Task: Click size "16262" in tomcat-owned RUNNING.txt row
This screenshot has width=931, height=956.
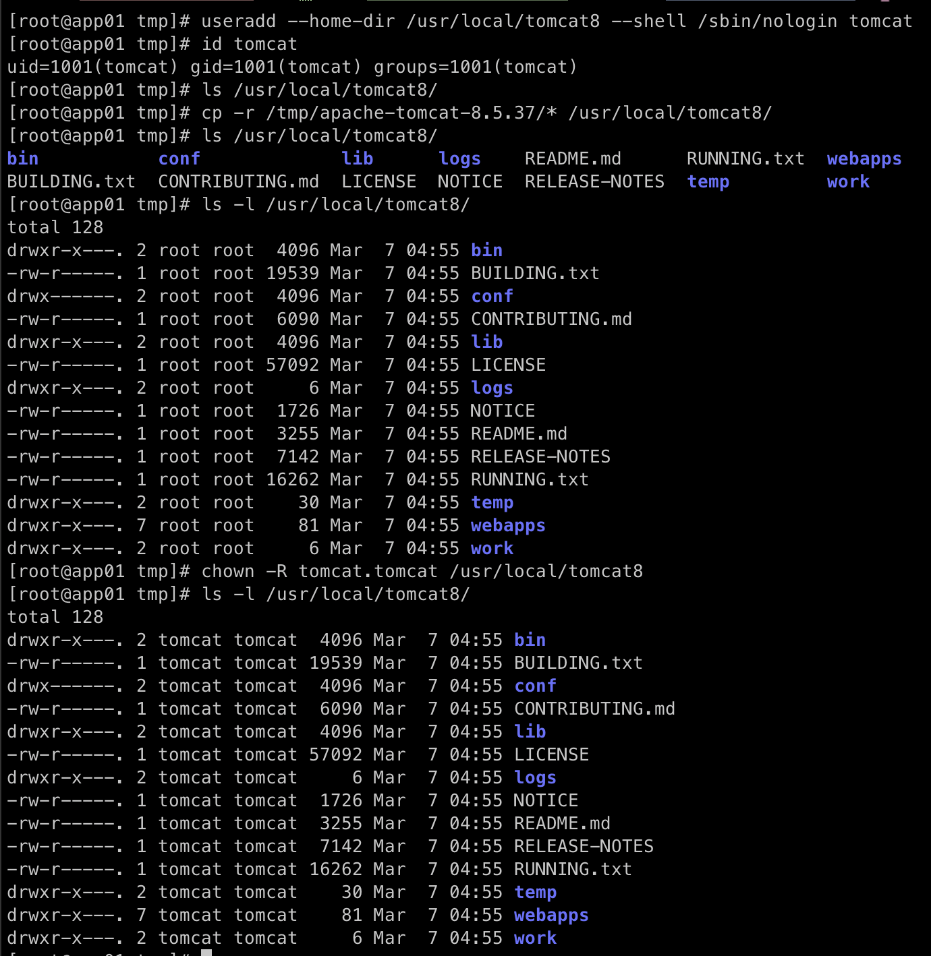Action: 336,870
